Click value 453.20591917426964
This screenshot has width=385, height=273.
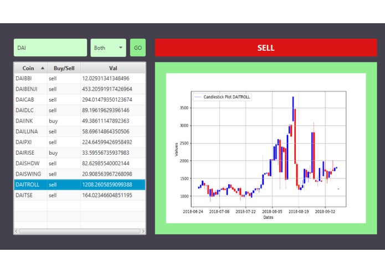pos(107,89)
